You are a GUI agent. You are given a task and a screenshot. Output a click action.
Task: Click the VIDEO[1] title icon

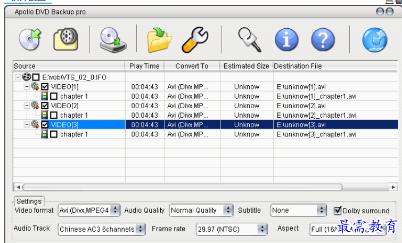[x=35, y=86]
